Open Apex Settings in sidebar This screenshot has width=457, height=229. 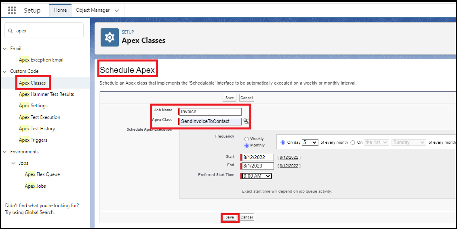[x=33, y=106]
